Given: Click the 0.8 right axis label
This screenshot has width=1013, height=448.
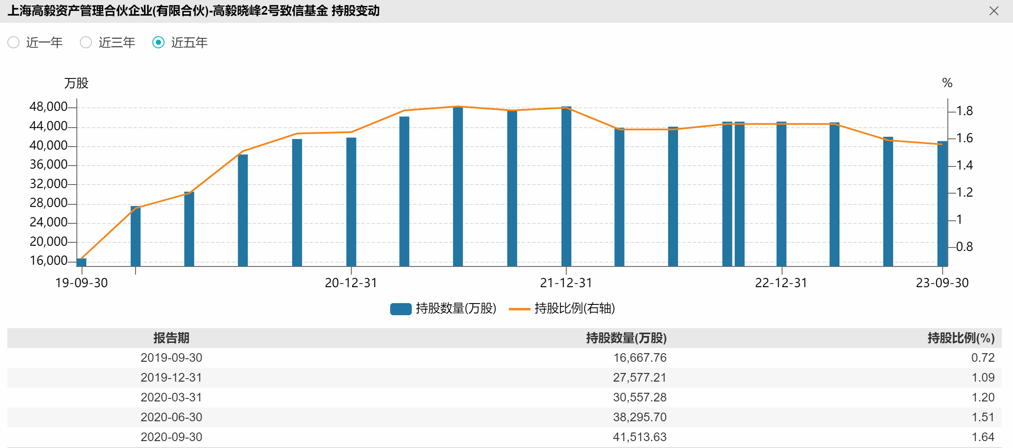Looking at the screenshot, I should click(x=965, y=247).
